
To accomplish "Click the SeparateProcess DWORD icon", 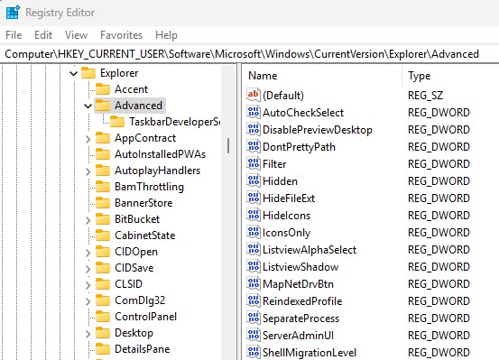I will tap(254, 318).
